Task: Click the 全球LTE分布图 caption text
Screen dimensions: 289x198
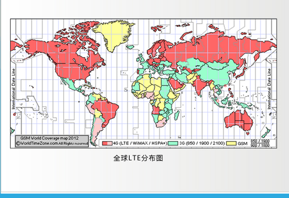Action: pos(138,158)
